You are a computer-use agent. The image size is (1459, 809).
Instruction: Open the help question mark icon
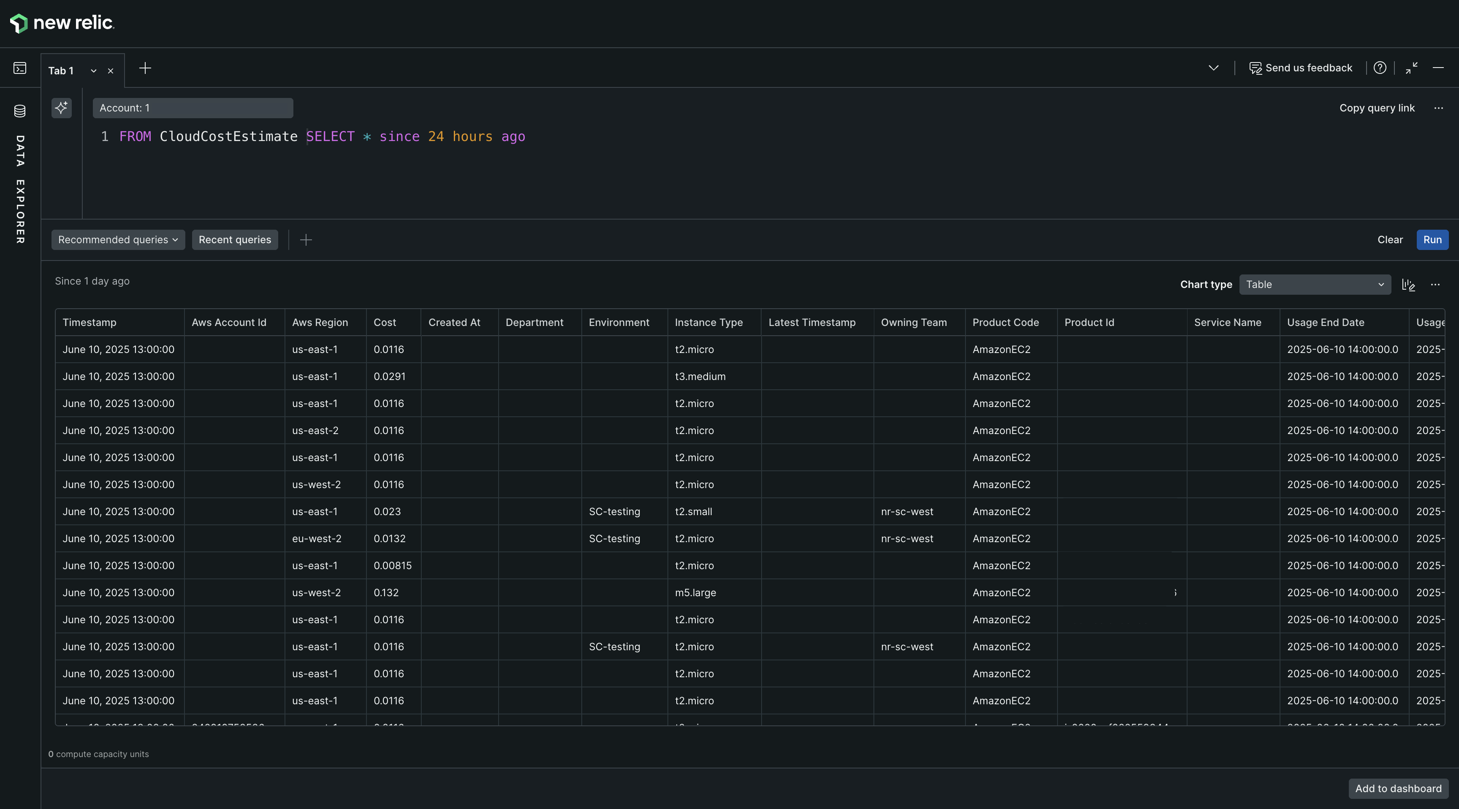[1380, 68]
